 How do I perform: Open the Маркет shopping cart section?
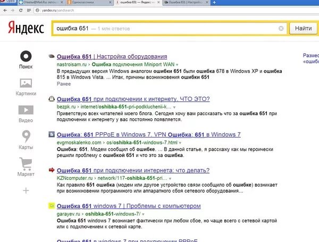click(26, 167)
